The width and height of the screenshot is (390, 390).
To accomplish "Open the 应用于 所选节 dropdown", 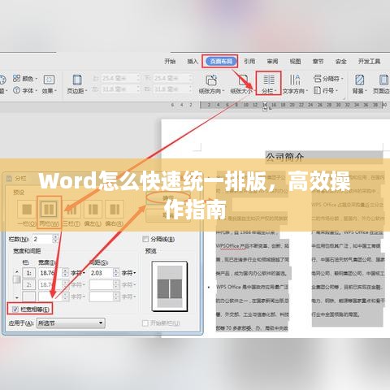I will (71, 323).
